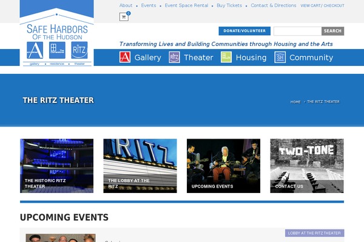
Task: Select Theater in the main navigation
Action: pos(198,57)
